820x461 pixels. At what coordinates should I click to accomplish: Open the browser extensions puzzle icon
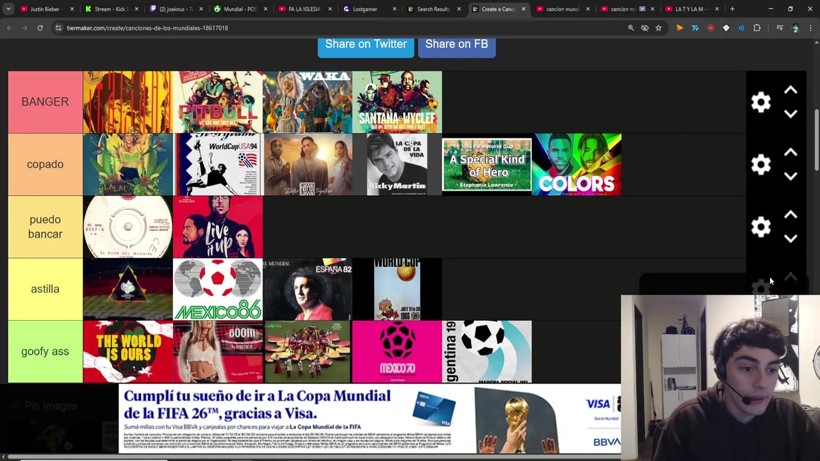click(757, 28)
